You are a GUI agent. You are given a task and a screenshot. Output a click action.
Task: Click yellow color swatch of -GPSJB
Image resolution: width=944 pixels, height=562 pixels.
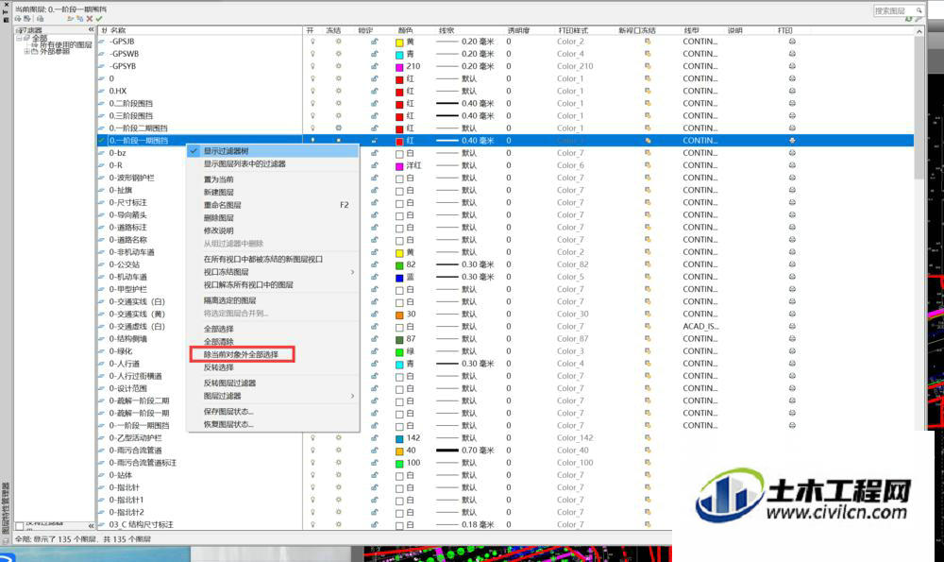(399, 43)
